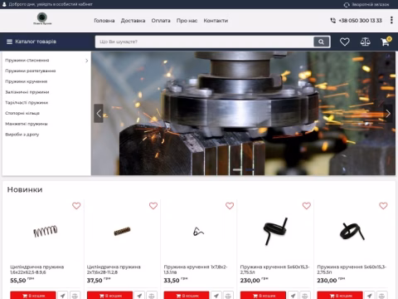Viewport: 398px width, 299px height.
Task: Open the wishlist heart icon in header
Action: pyautogui.click(x=344, y=42)
